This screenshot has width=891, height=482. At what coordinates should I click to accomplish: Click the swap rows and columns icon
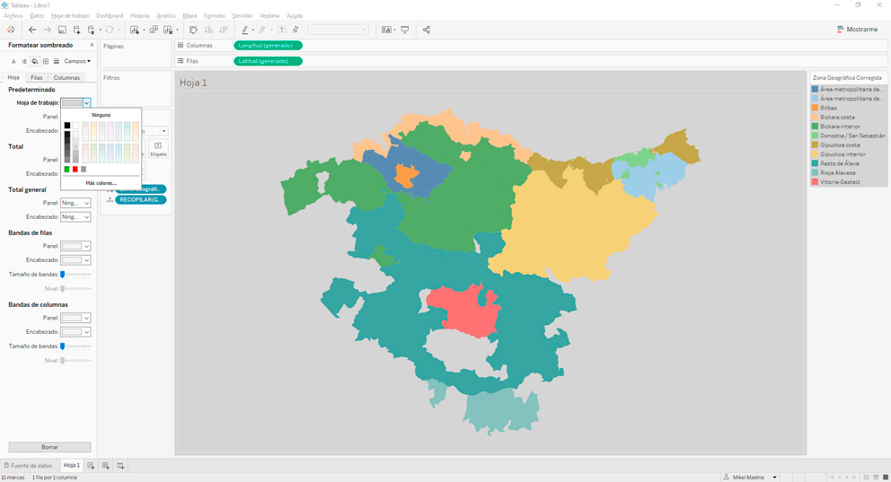(193, 30)
